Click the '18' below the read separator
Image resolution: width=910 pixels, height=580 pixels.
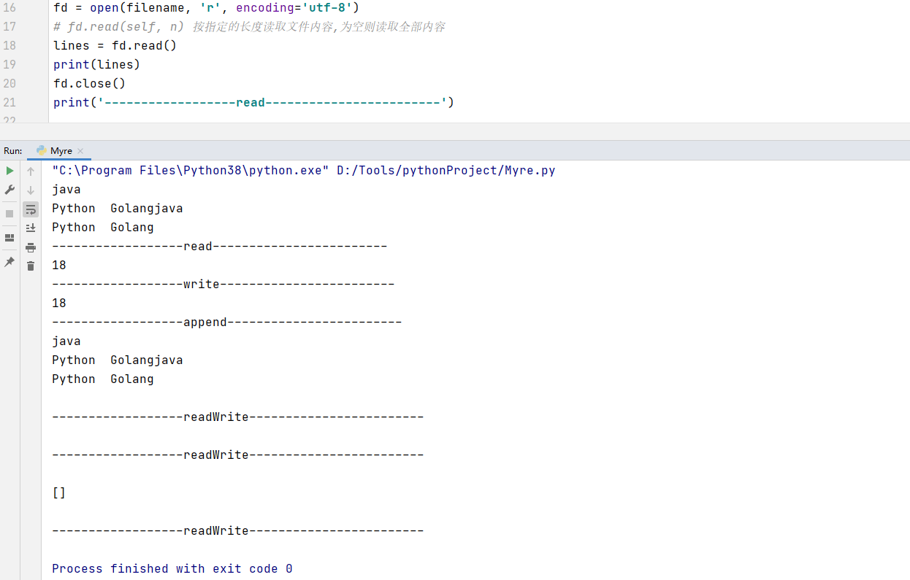59,266
